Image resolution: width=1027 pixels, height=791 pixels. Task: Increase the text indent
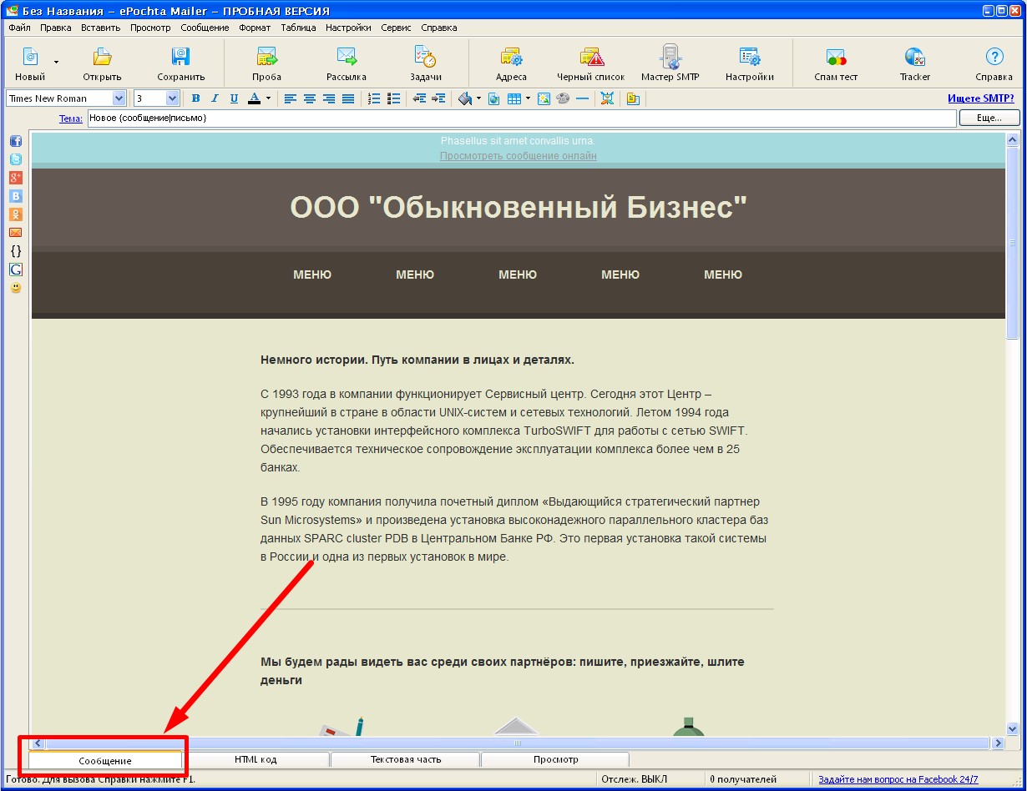[439, 98]
